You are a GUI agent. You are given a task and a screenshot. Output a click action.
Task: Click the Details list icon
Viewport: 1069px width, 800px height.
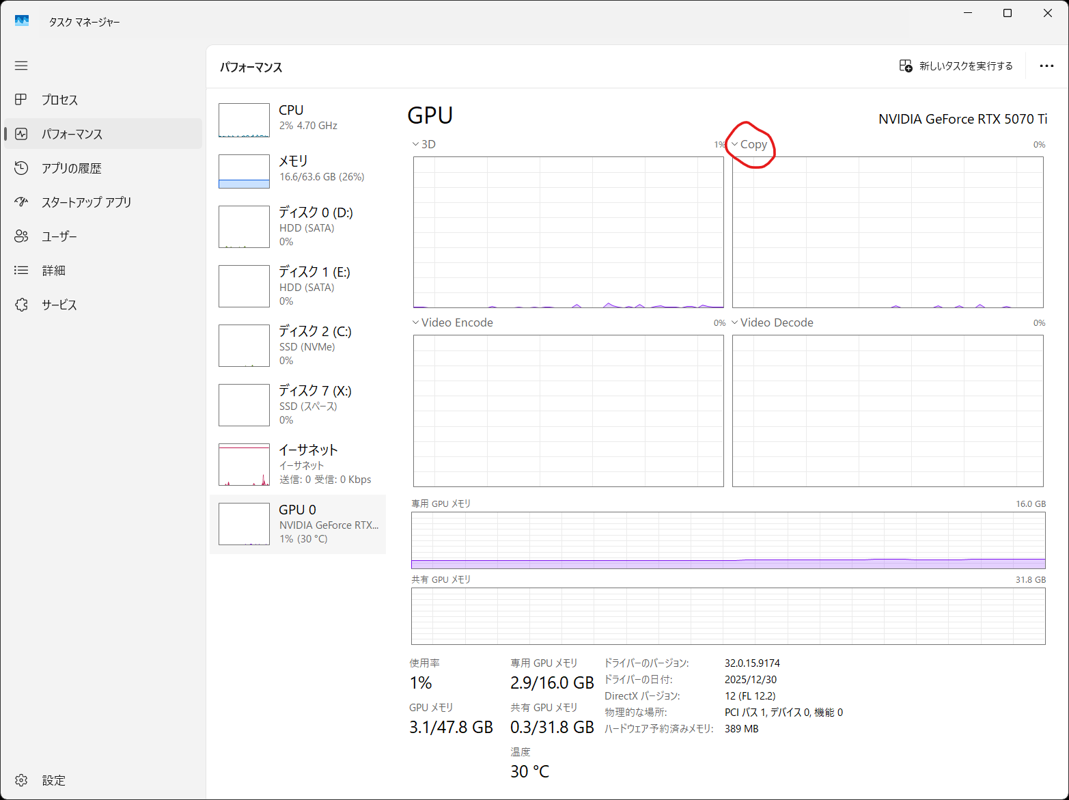(x=21, y=271)
